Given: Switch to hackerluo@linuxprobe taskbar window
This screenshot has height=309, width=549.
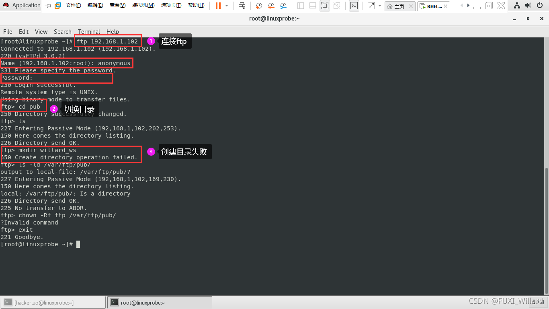Looking at the screenshot, I should pyautogui.click(x=53, y=303).
